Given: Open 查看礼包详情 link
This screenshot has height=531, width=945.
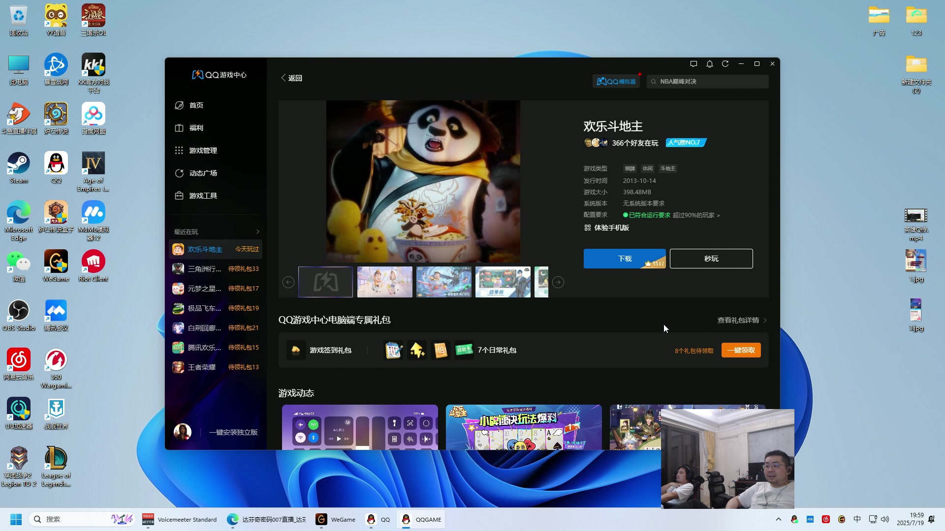Looking at the screenshot, I should [x=742, y=320].
